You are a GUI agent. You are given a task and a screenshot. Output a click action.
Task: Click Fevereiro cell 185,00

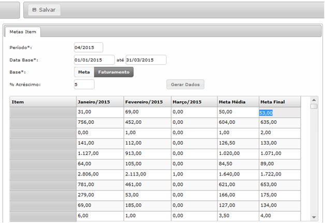tap(147, 205)
